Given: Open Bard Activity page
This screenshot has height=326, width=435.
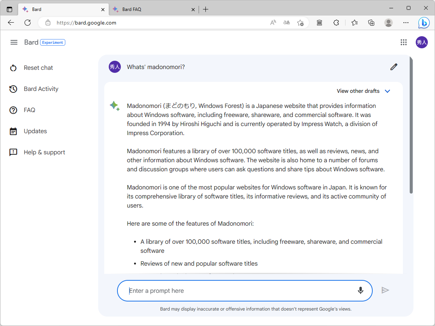Looking at the screenshot, I should point(41,89).
